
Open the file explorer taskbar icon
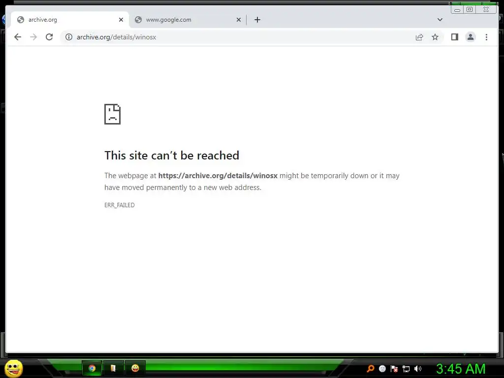point(113,368)
